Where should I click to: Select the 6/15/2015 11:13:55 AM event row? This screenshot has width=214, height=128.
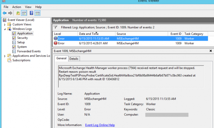click(130, 38)
